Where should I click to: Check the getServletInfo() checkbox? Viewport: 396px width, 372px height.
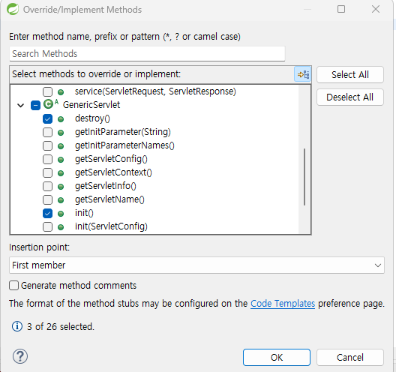(47, 187)
